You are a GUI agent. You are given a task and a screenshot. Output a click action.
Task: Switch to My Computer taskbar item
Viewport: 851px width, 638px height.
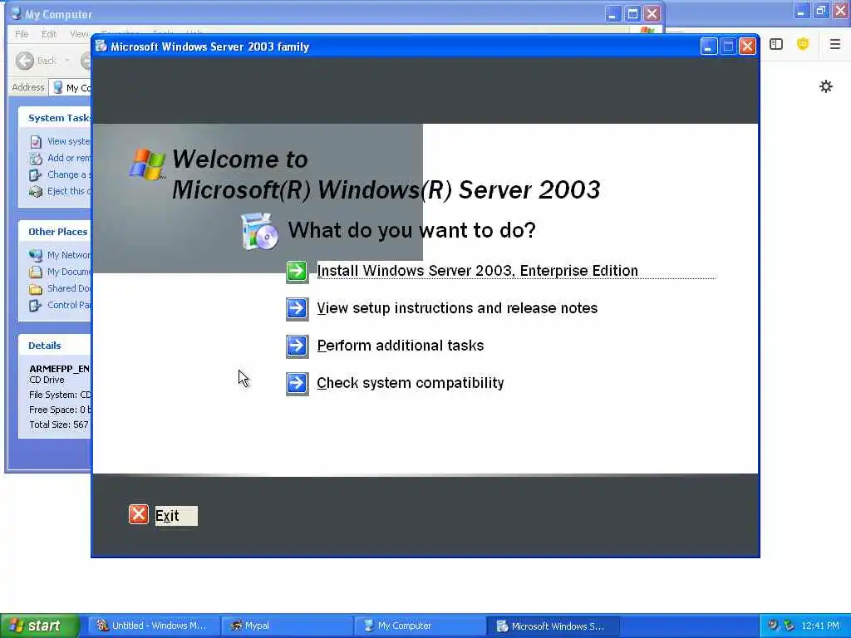[420, 626]
